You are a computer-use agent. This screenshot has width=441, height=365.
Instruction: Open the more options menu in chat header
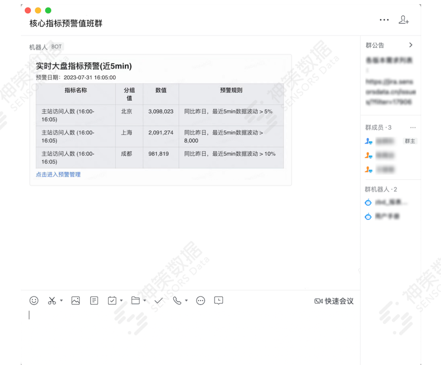(x=384, y=20)
